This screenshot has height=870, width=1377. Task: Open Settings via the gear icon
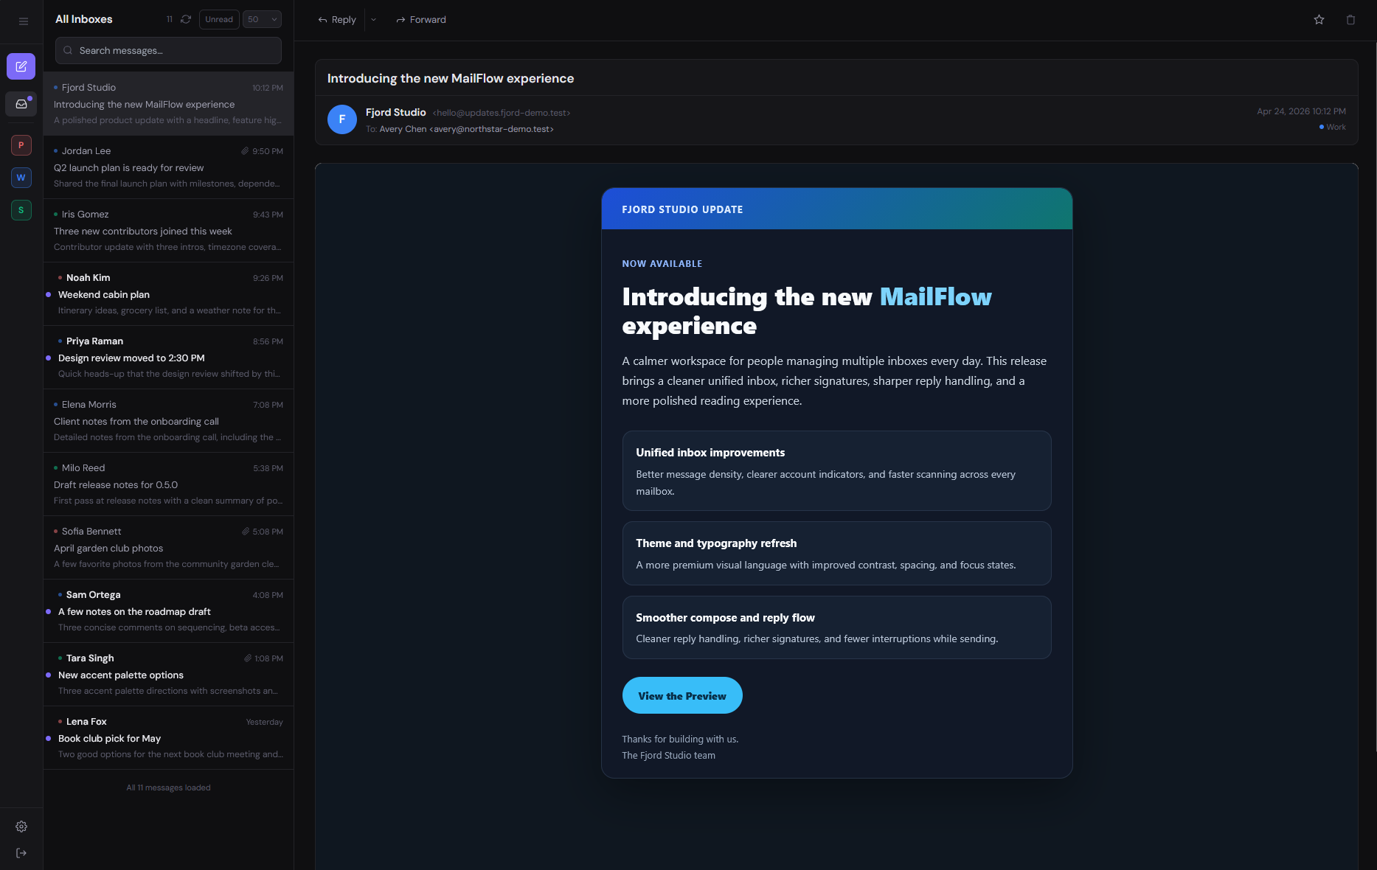(21, 826)
